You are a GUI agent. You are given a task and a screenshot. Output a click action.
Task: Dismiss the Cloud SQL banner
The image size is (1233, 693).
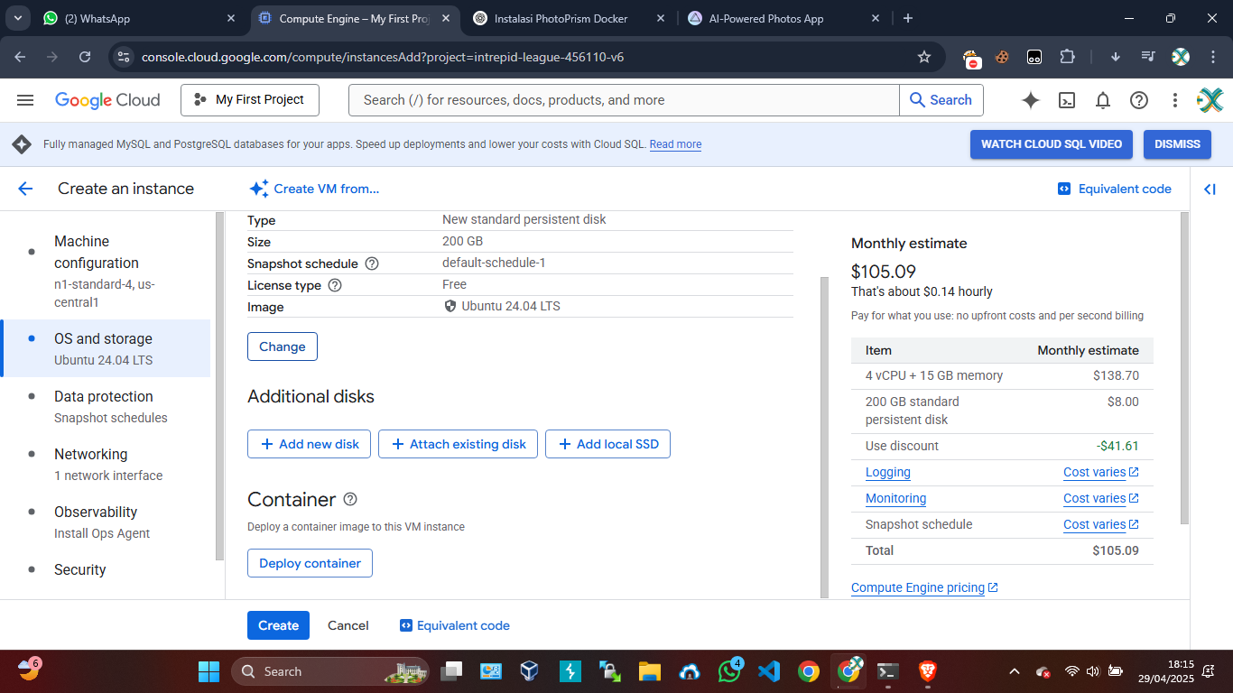point(1177,144)
